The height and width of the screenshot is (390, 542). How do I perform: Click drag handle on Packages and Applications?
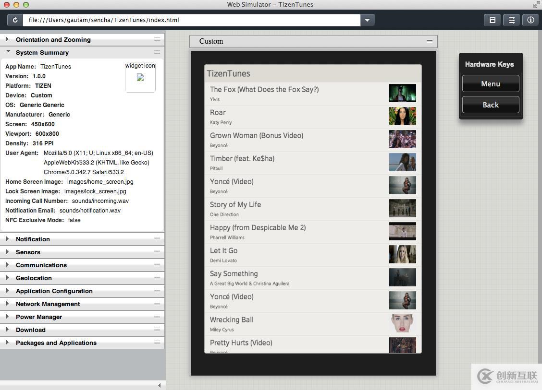[157, 343]
